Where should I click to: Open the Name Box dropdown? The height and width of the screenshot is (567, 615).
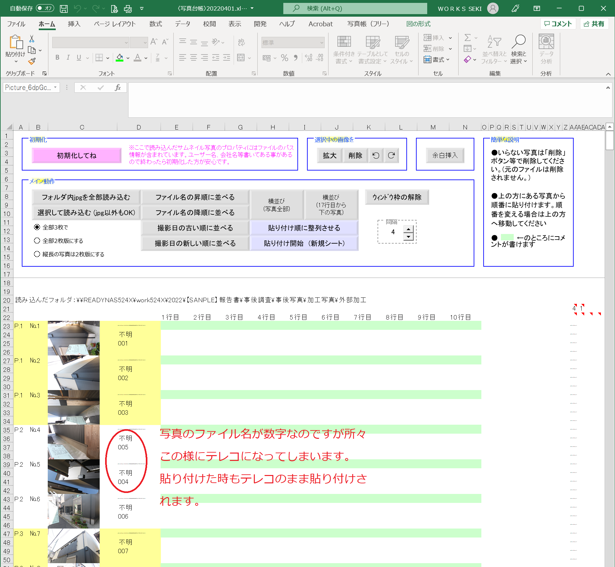55,88
